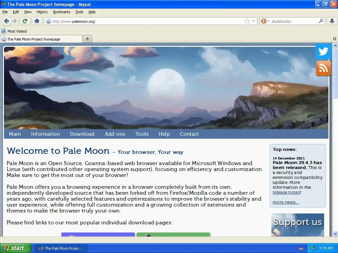Open the History menu
Viewport: 338px width, 253px height.
42,12
